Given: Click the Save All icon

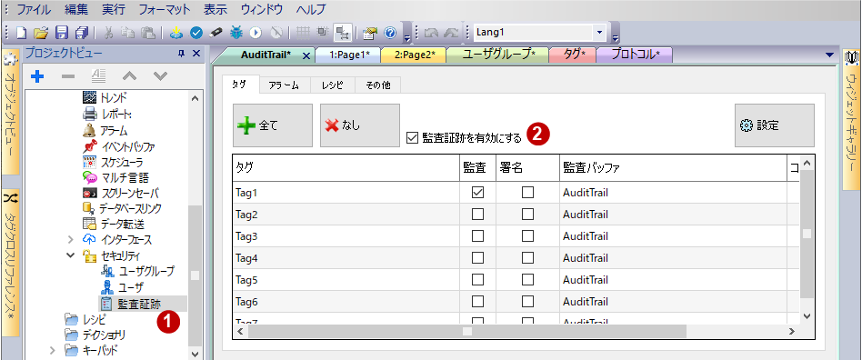Looking at the screenshot, I should tap(82, 33).
